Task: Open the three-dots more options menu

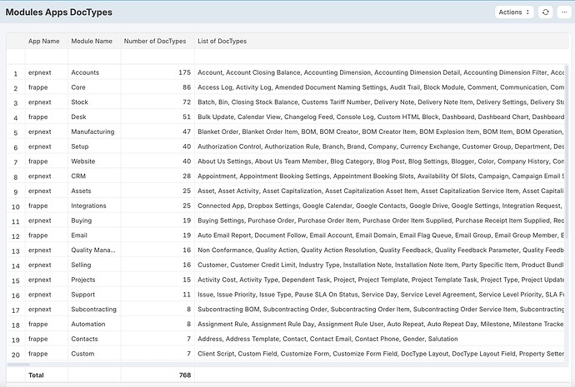Action: [x=564, y=12]
